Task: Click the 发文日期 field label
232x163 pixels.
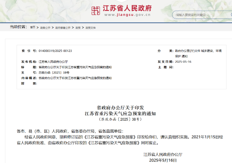Action: click(x=165, y=62)
